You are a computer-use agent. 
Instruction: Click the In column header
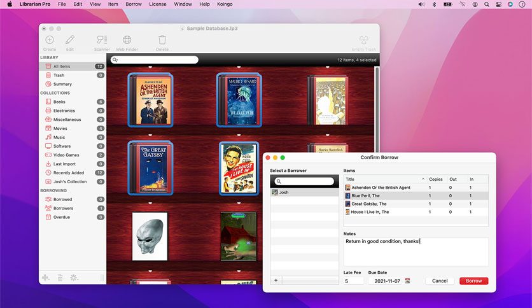472,179
